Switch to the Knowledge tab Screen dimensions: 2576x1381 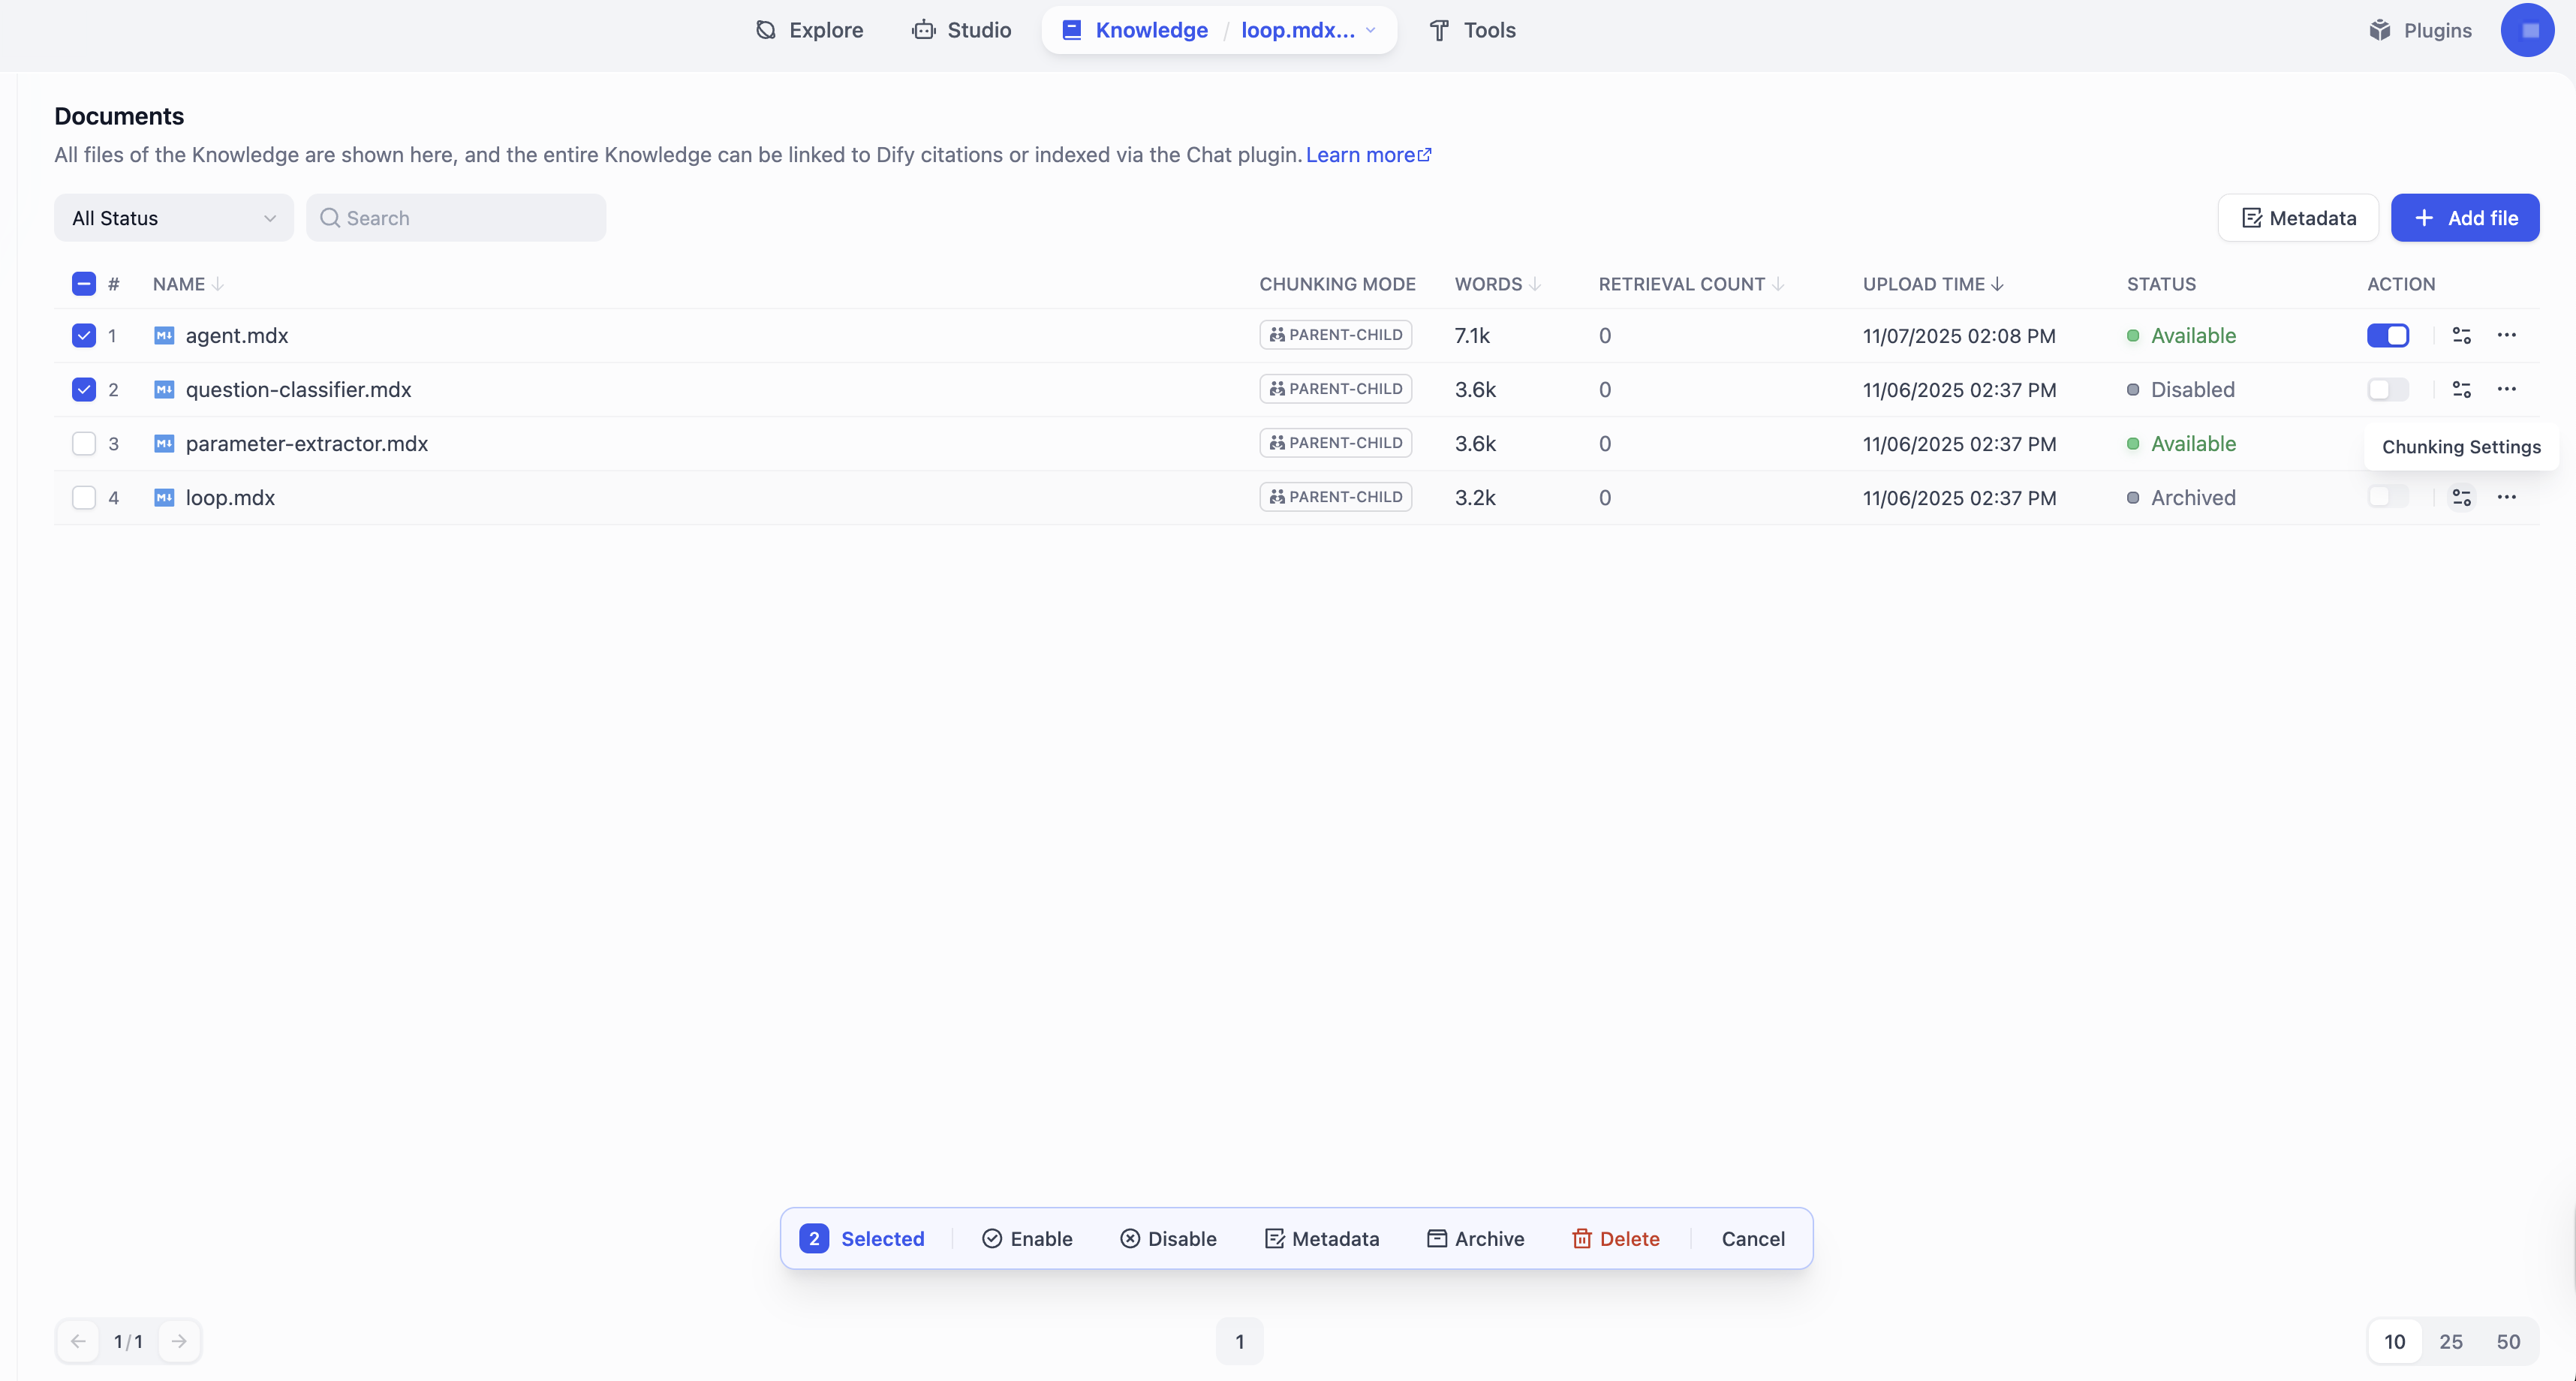tap(1150, 30)
